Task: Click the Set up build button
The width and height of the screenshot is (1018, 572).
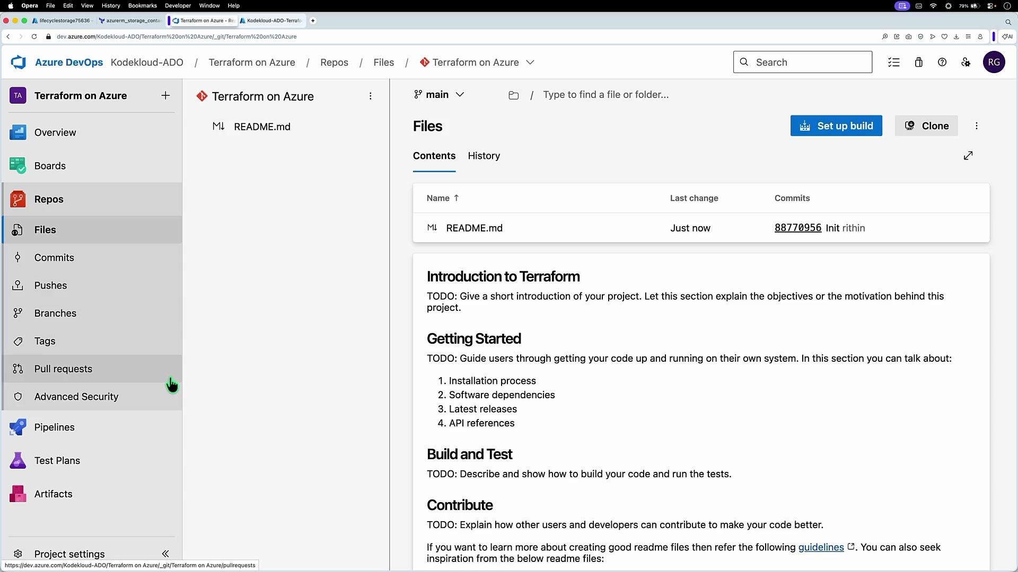Action: [x=836, y=126]
